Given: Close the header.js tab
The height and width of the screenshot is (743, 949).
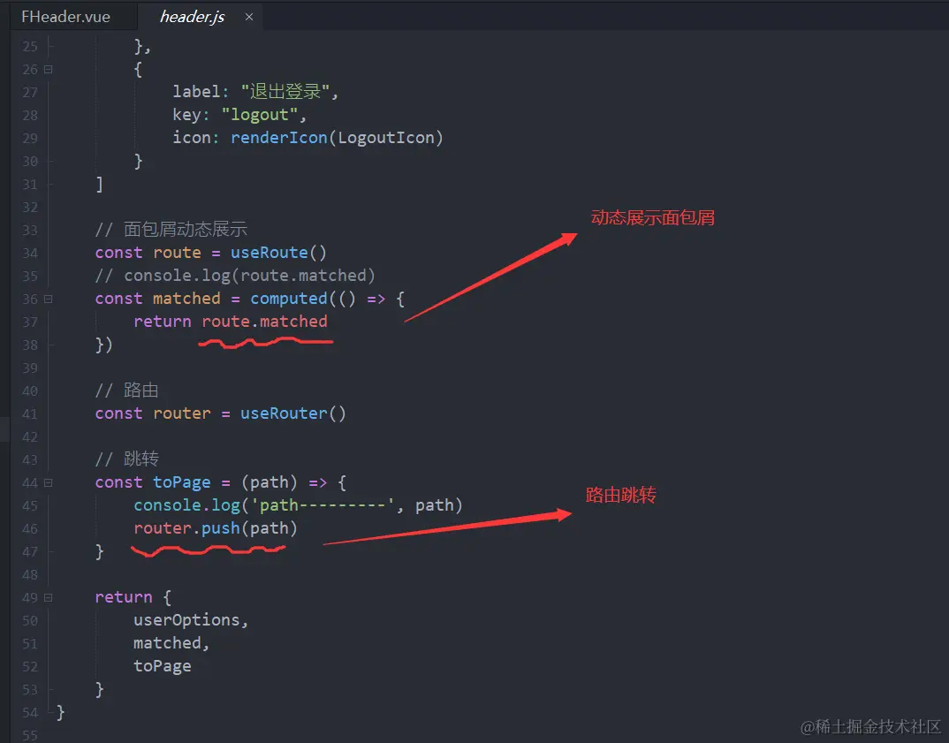Looking at the screenshot, I should click(x=249, y=17).
